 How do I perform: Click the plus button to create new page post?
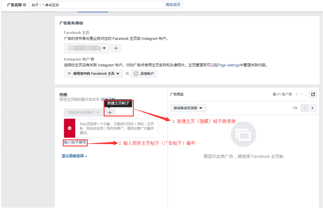[110, 113]
